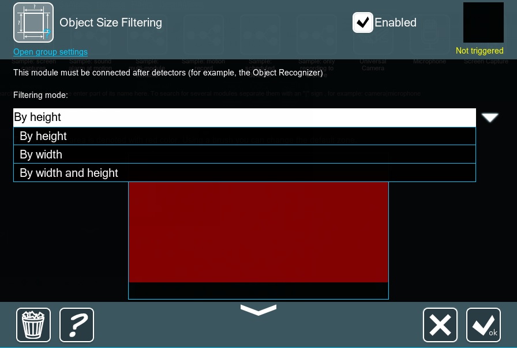Open help with question mark button

77,325
